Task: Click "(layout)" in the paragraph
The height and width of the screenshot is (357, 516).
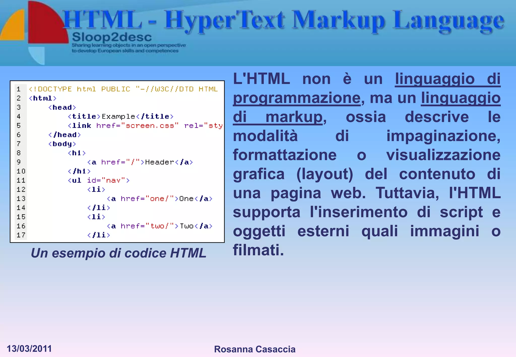Action: pyautogui.click(x=325, y=174)
